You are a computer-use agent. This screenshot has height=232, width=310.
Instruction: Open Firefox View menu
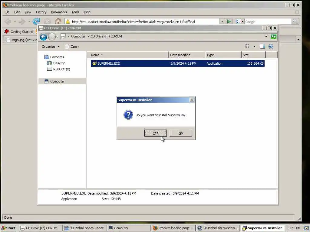(28, 12)
